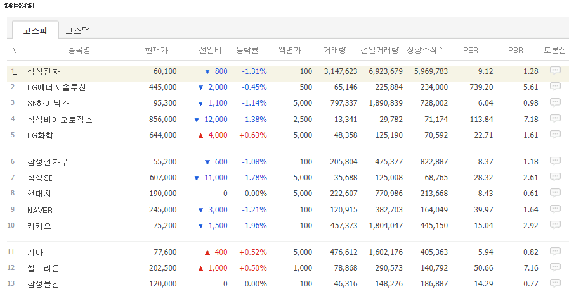Click the 전일거래량 column header

(x=379, y=51)
